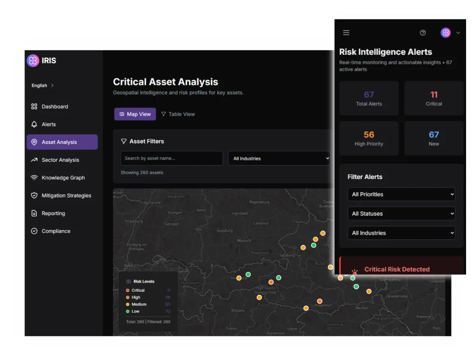The image size is (476, 361).
Task: Open the All Statuses dropdown
Action: coord(401,214)
